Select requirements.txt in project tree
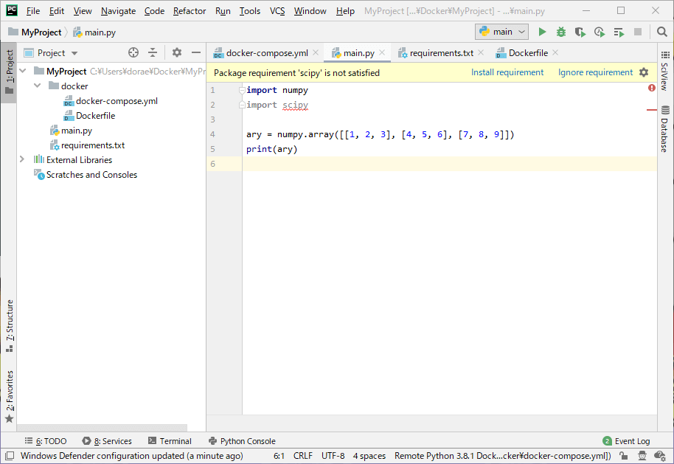 click(93, 145)
